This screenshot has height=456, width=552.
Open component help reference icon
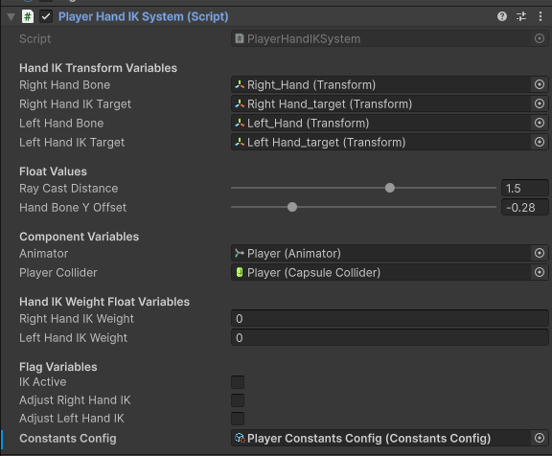point(502,16)
